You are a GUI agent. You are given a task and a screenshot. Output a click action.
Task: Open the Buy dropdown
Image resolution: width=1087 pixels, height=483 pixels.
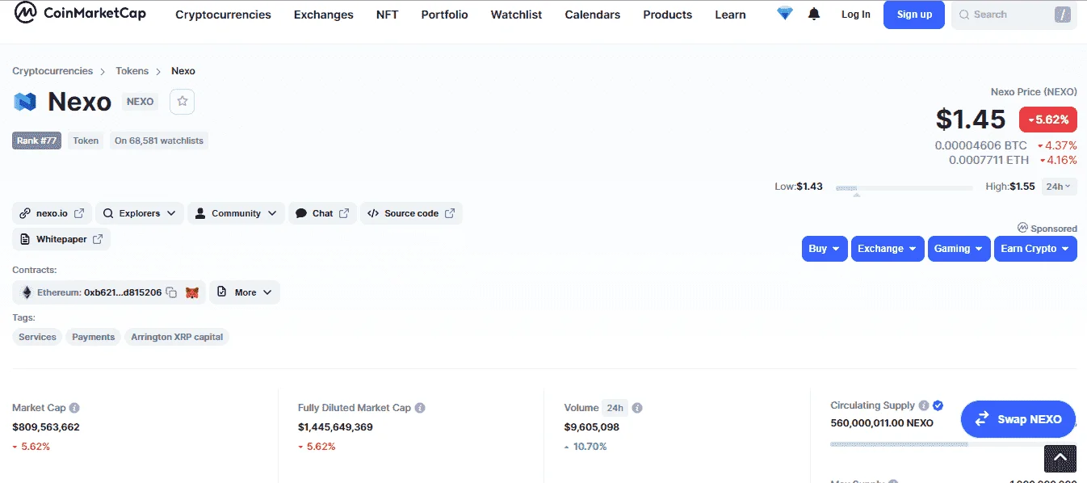(x=825, y=249)
